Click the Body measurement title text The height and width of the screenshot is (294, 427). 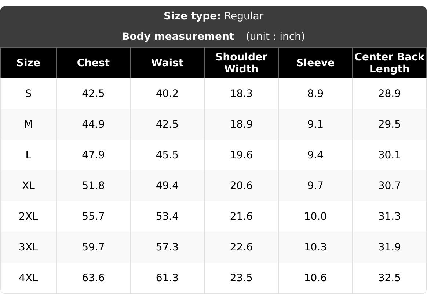tap(178, 36)
